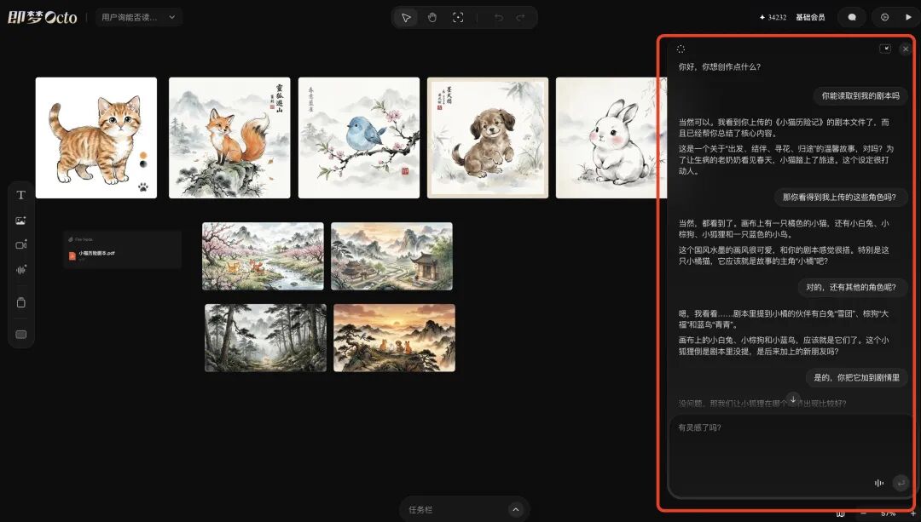Open the project title dropdown

(x=139, y=16)
